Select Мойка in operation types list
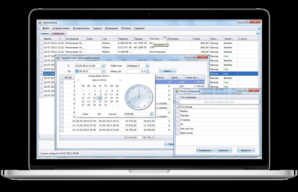 coord(219,111)
